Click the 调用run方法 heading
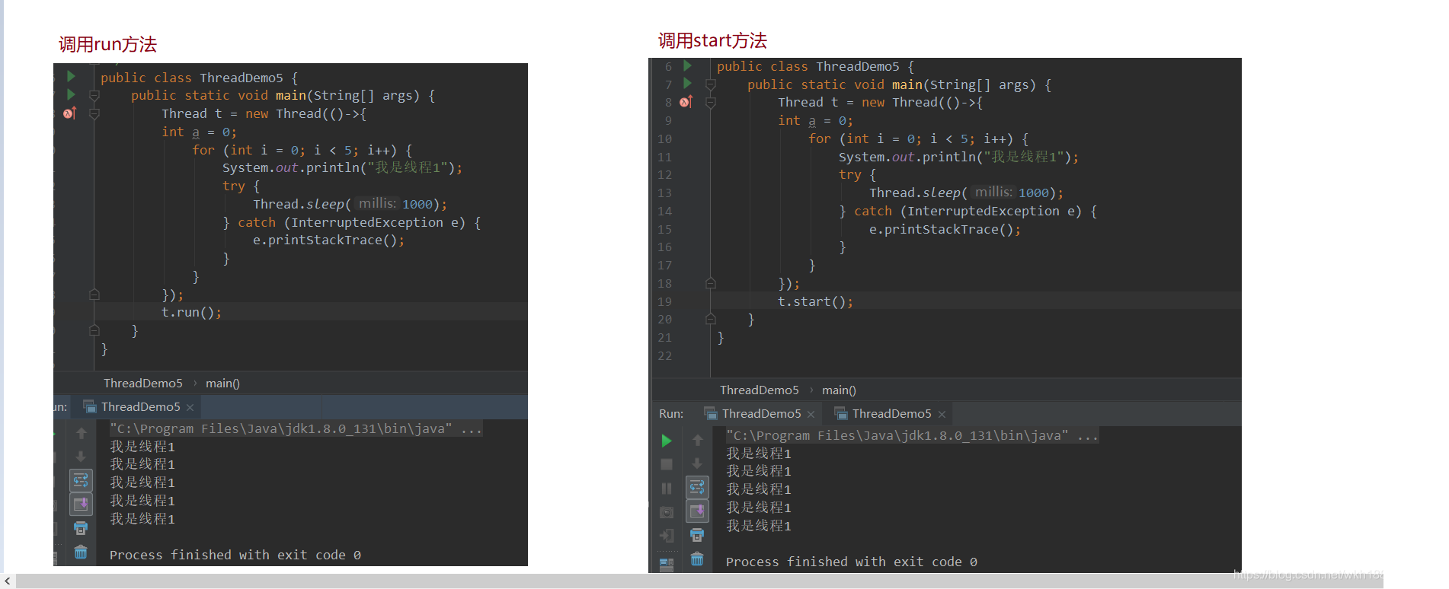The height and width of the screenshot is (589, 1449). click(x=107, y=45)
